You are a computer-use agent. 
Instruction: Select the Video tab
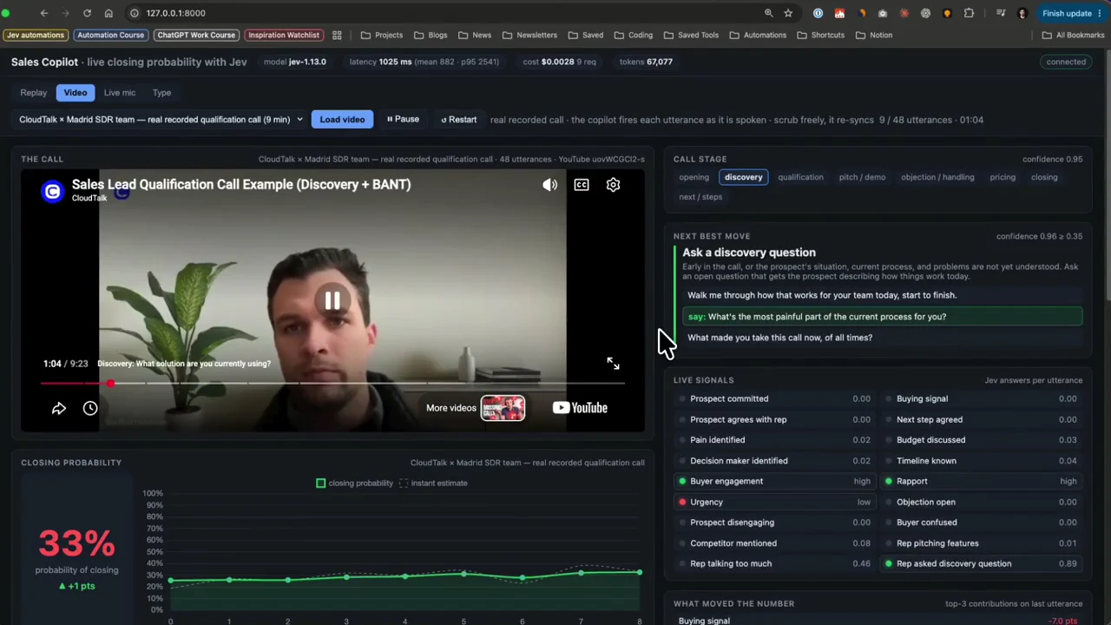coord(76,93)
